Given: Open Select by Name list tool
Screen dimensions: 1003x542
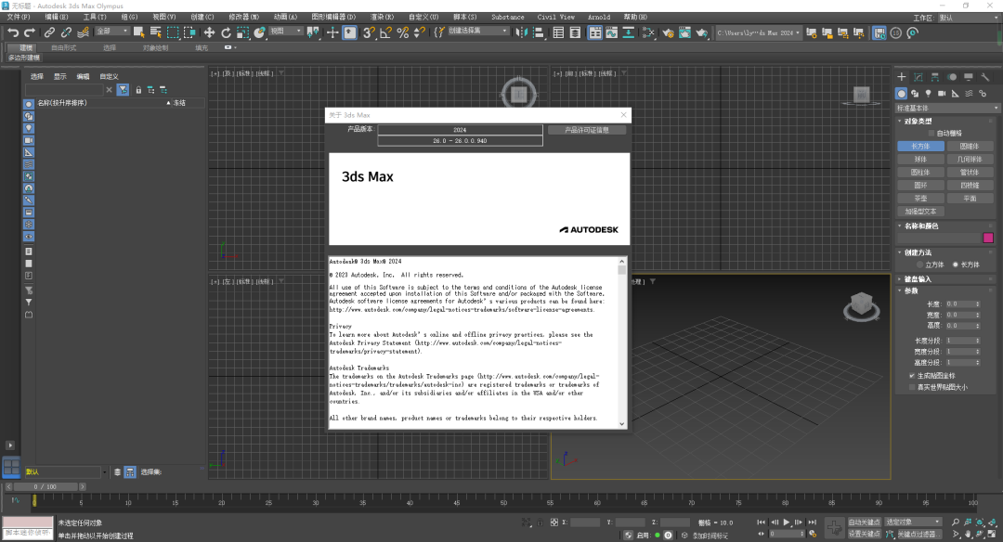Looking at the screenshot, I should (x=155, y=32).
